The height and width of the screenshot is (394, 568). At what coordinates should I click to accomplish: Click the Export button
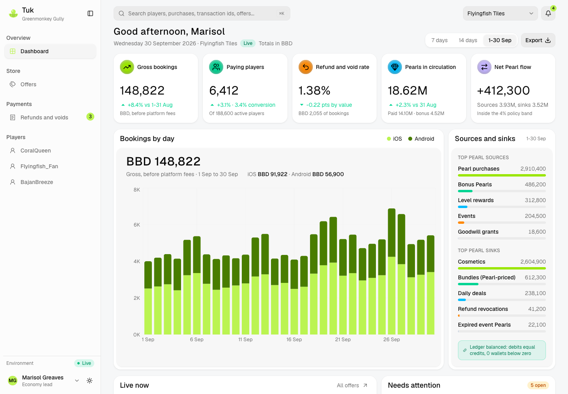(538, 40)
